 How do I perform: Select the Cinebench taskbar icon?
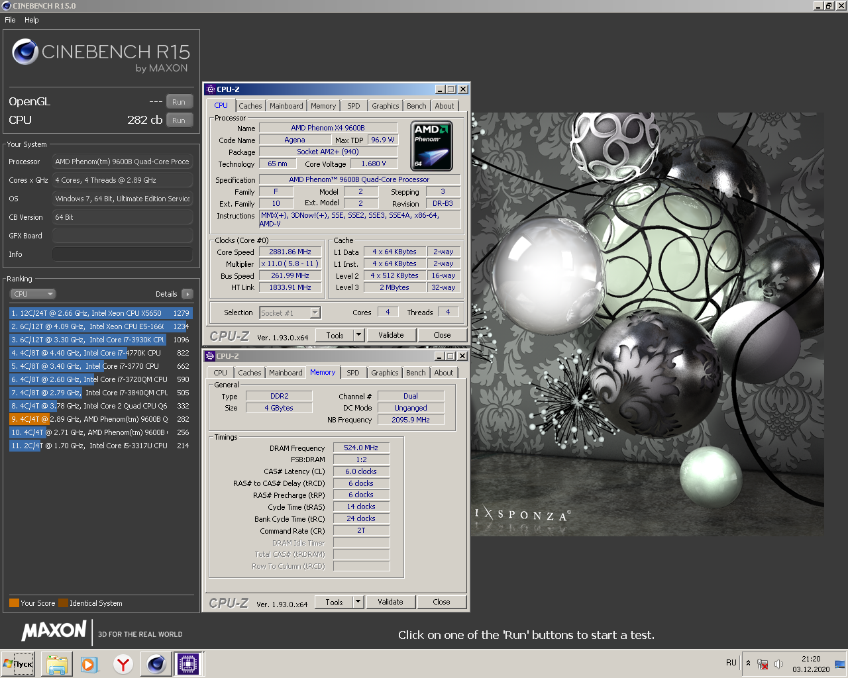pos(156,664)
